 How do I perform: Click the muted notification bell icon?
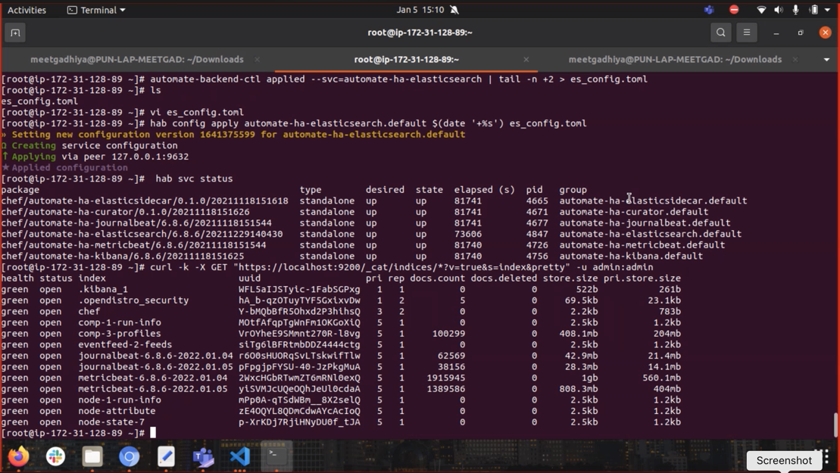click(x=454, y=10)
